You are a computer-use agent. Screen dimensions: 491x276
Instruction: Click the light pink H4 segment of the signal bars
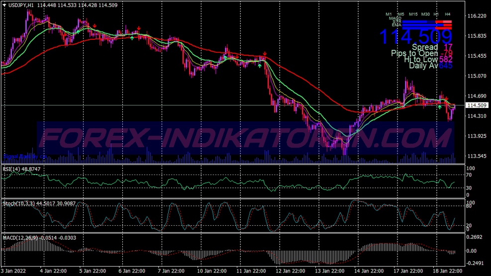tap(448, 22)
